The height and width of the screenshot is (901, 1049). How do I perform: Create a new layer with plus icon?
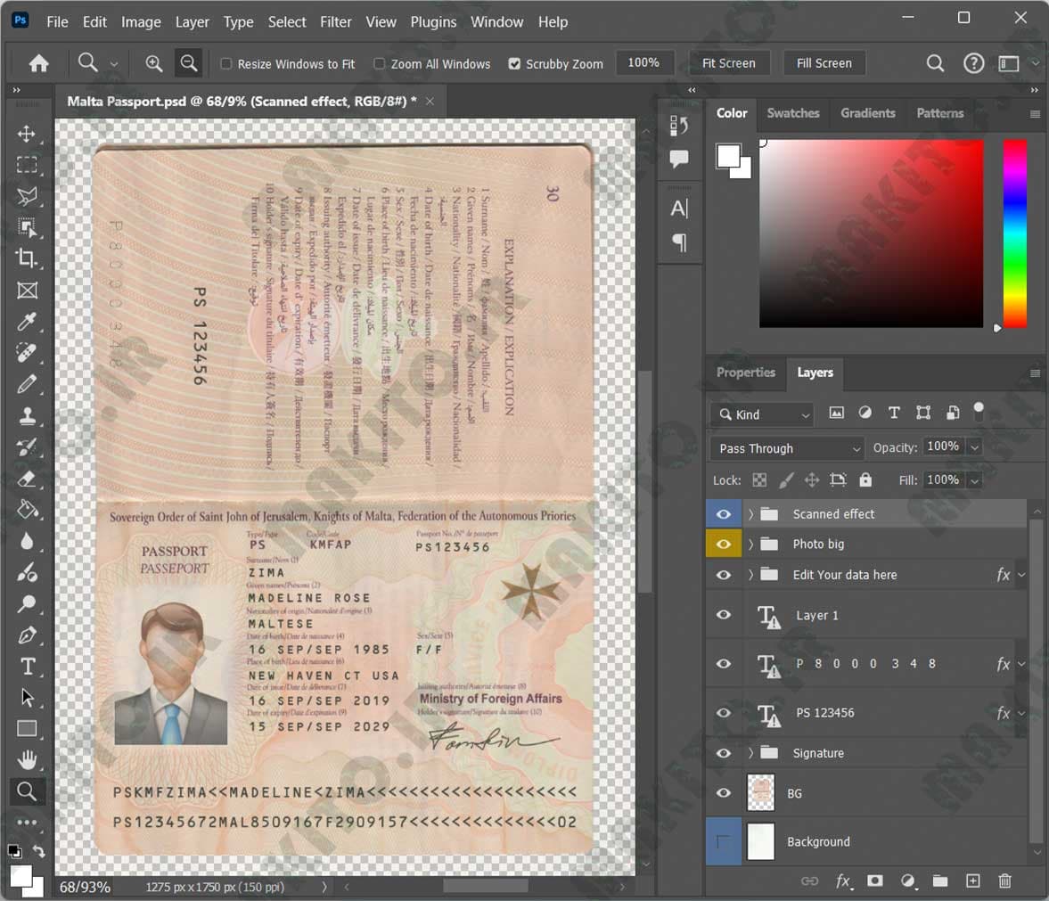click(972, 881)
